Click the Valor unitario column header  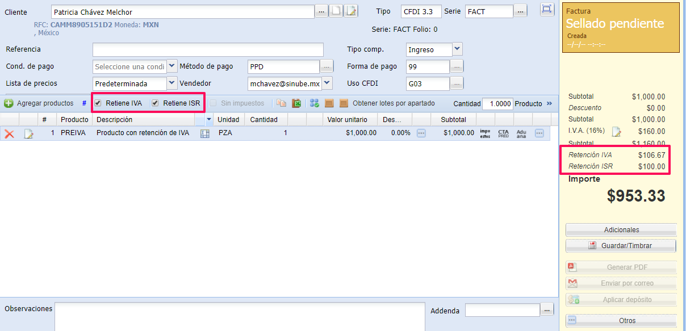(347, 120)
